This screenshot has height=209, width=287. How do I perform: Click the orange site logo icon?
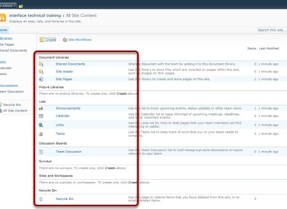coord(3,18)
